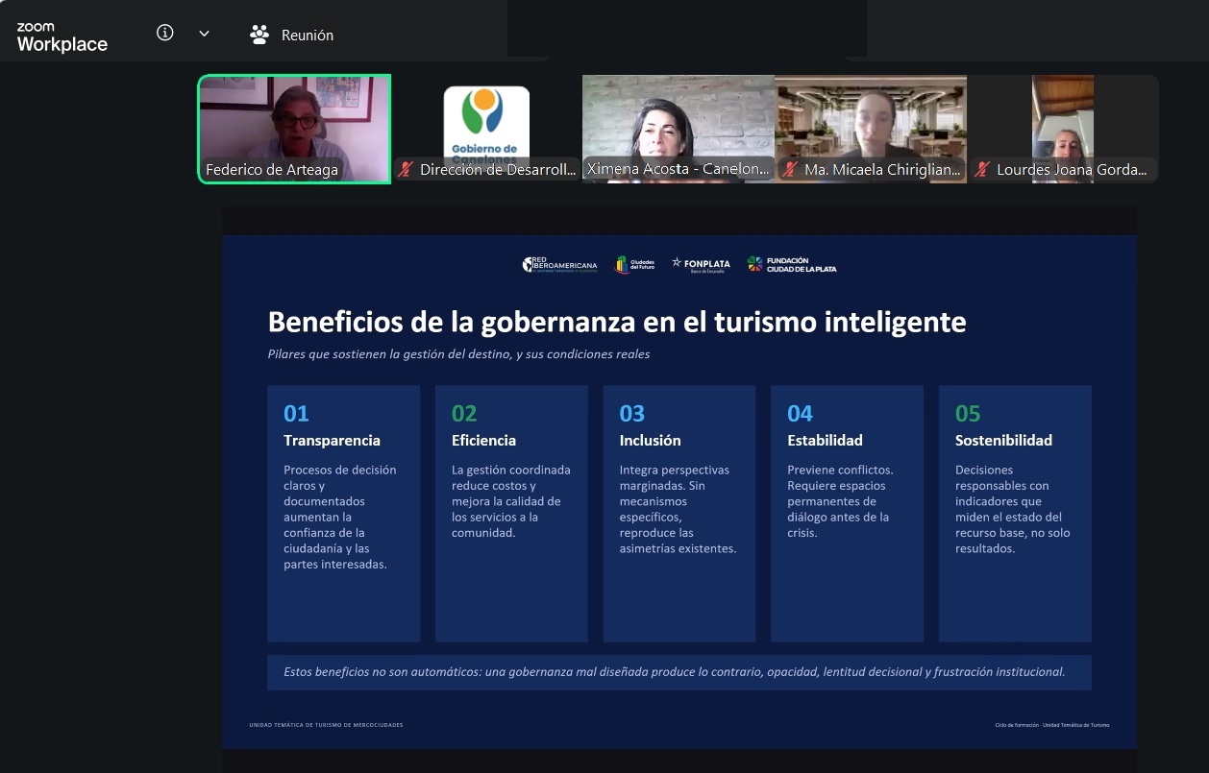Click the 'Eficiencia' heading
This screenshot has height=773, width=1209.
tap(483, 441)
